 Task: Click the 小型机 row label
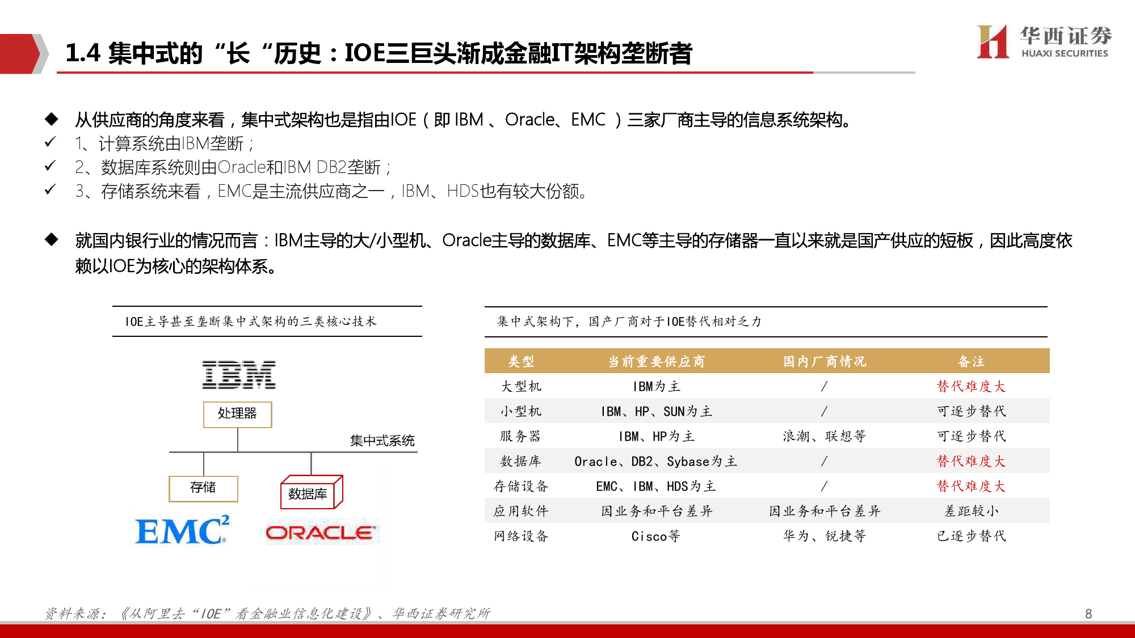pyautogui.click(x=521, y=411)
